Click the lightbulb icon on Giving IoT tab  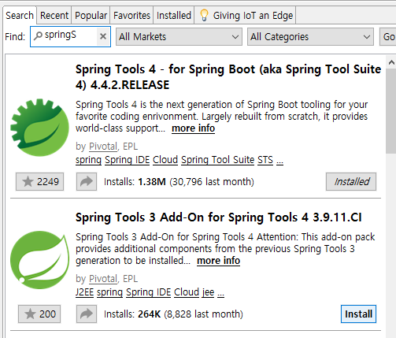204,15
